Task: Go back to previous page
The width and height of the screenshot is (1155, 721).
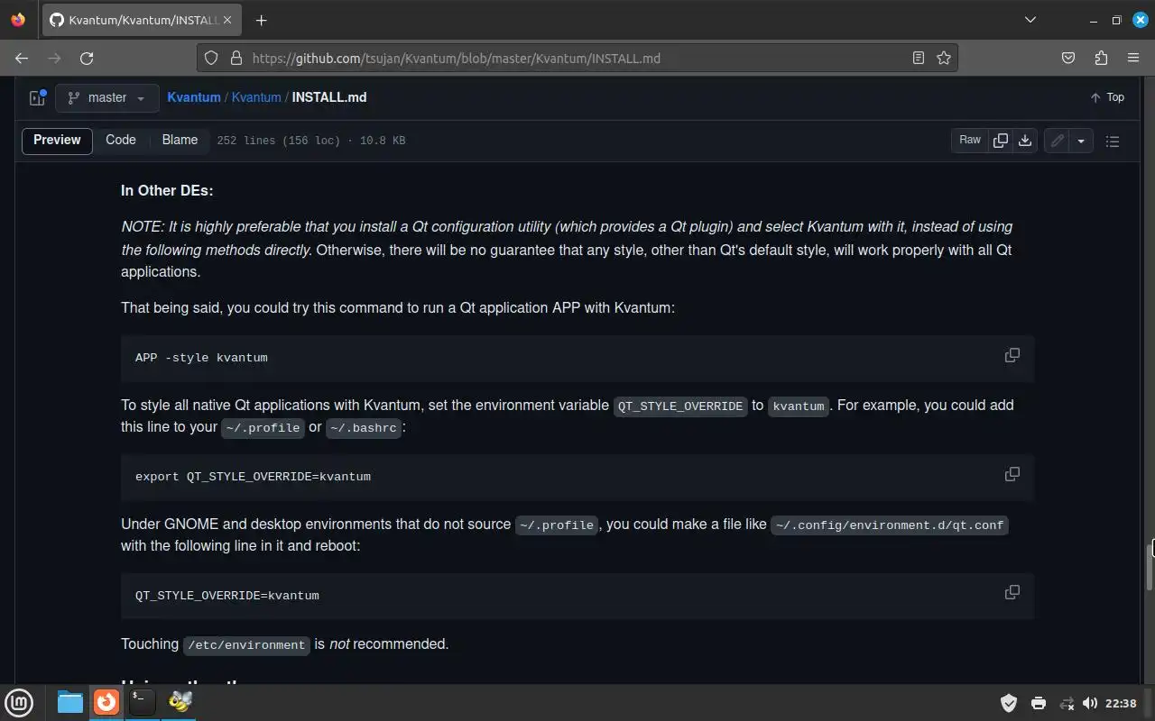Action: pos(23,58)
